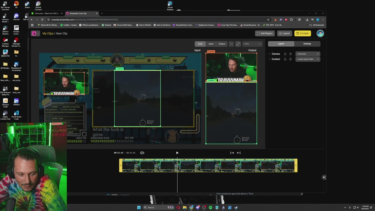Viewport: 375px width, 211px height.
Task: Open the Chrome apps grid icon
Action: [32, 25]
